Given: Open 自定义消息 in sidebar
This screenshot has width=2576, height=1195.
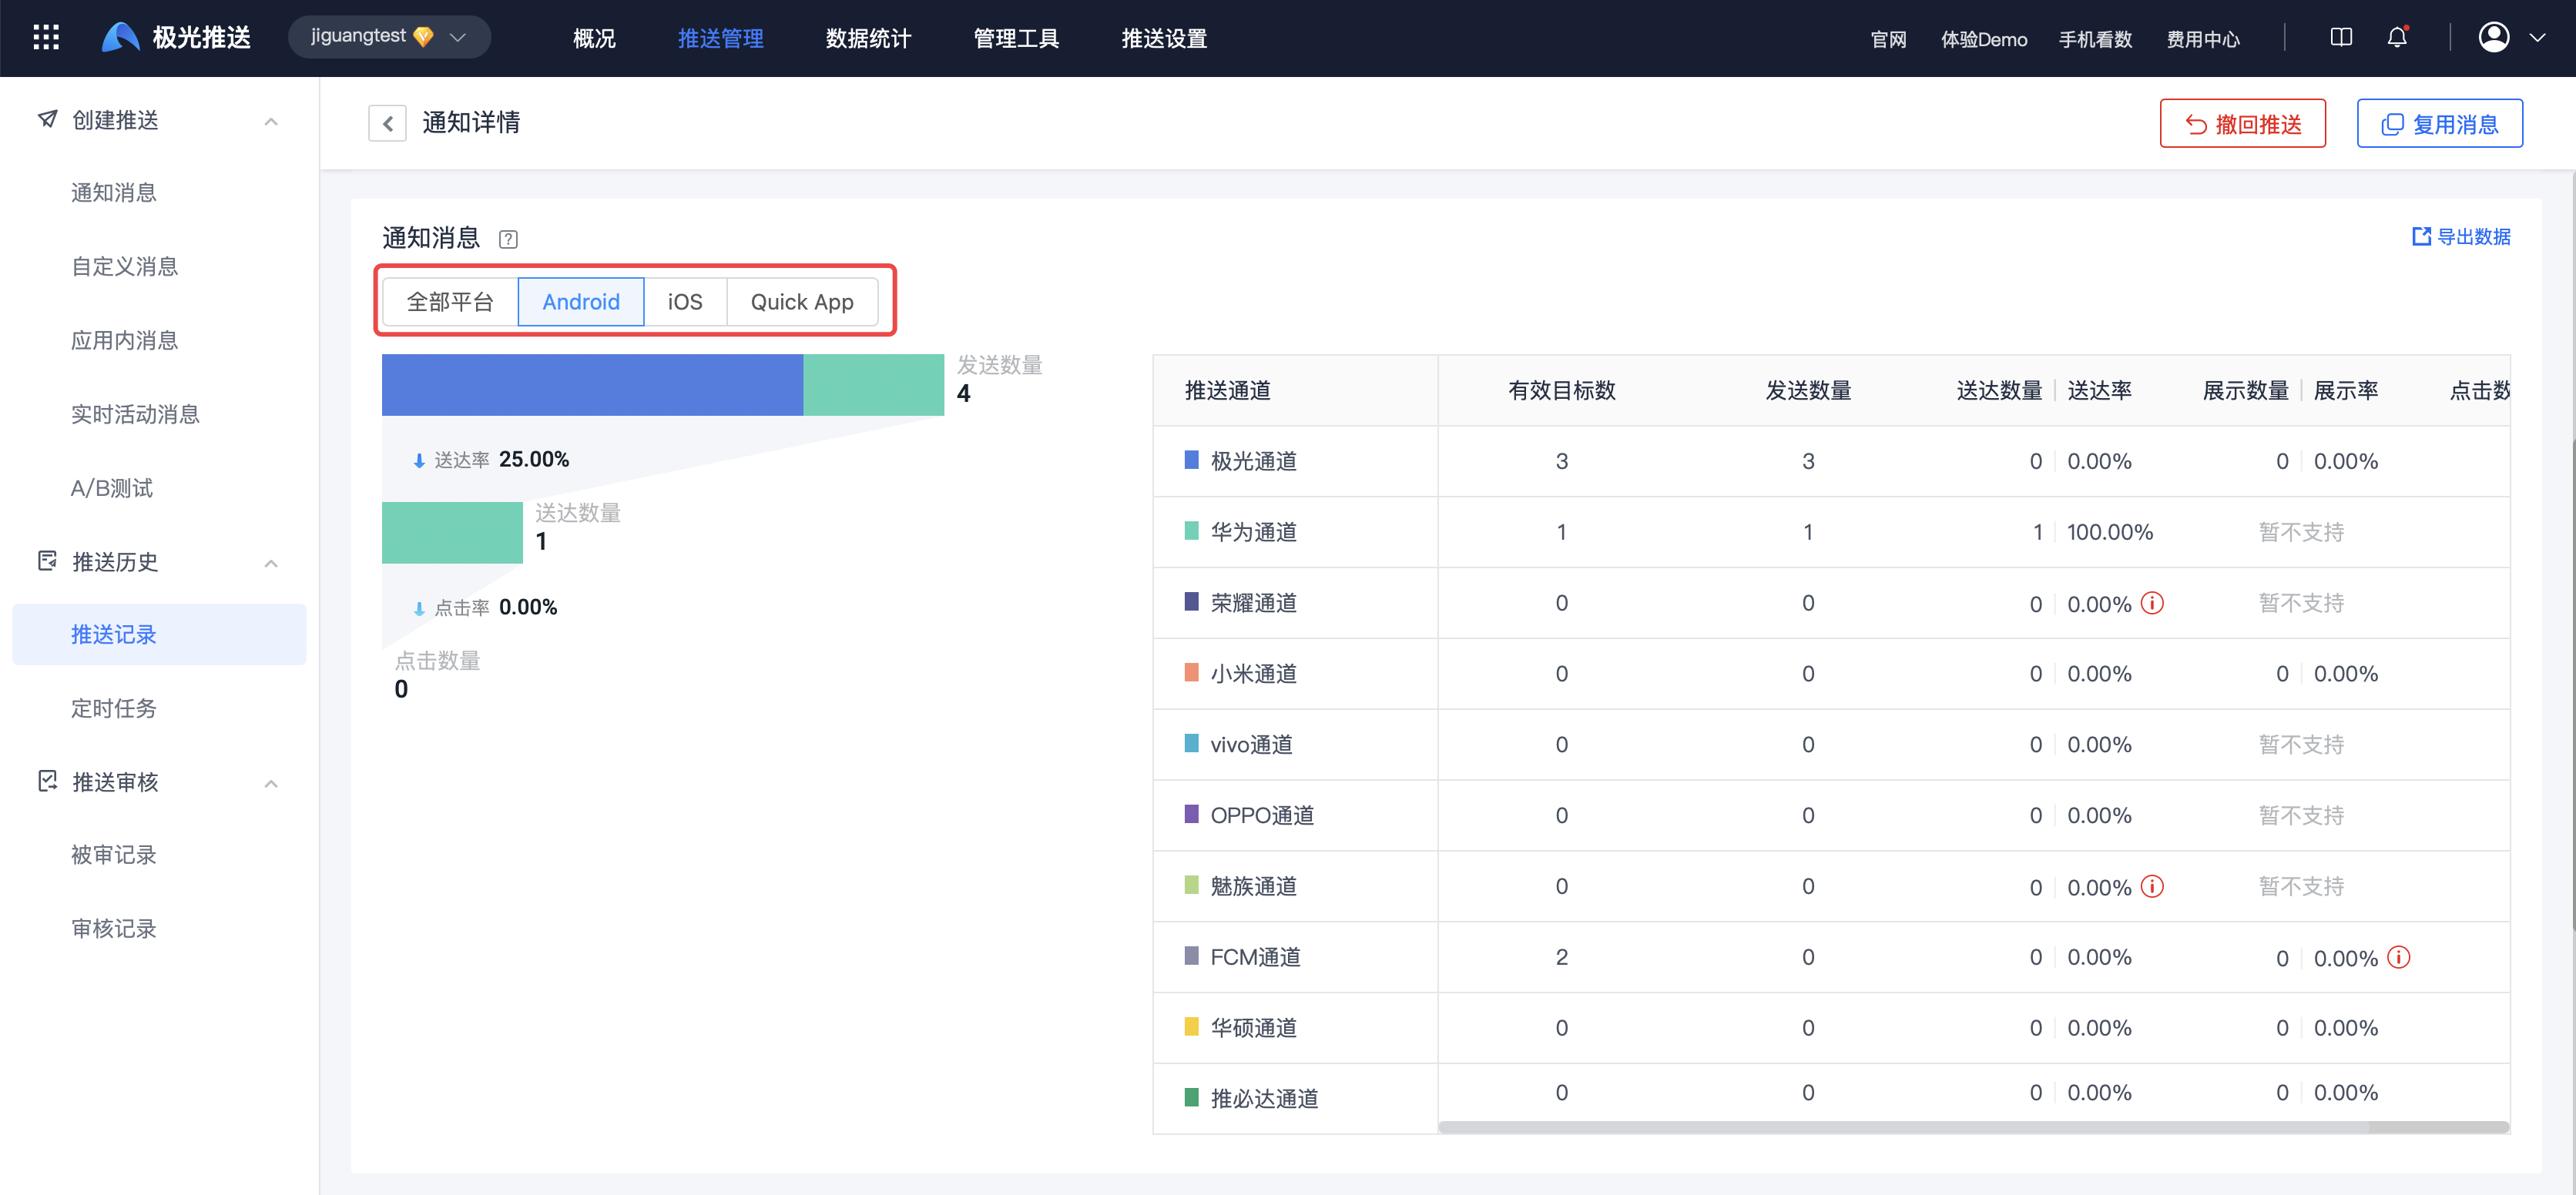Looking at the screenshot, I should point(124,266).
